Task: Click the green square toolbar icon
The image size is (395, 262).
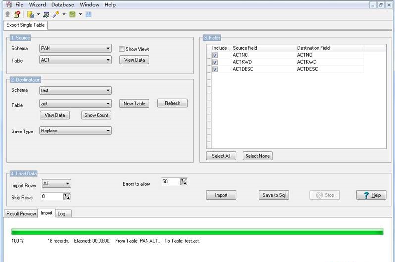Action: 72,14
